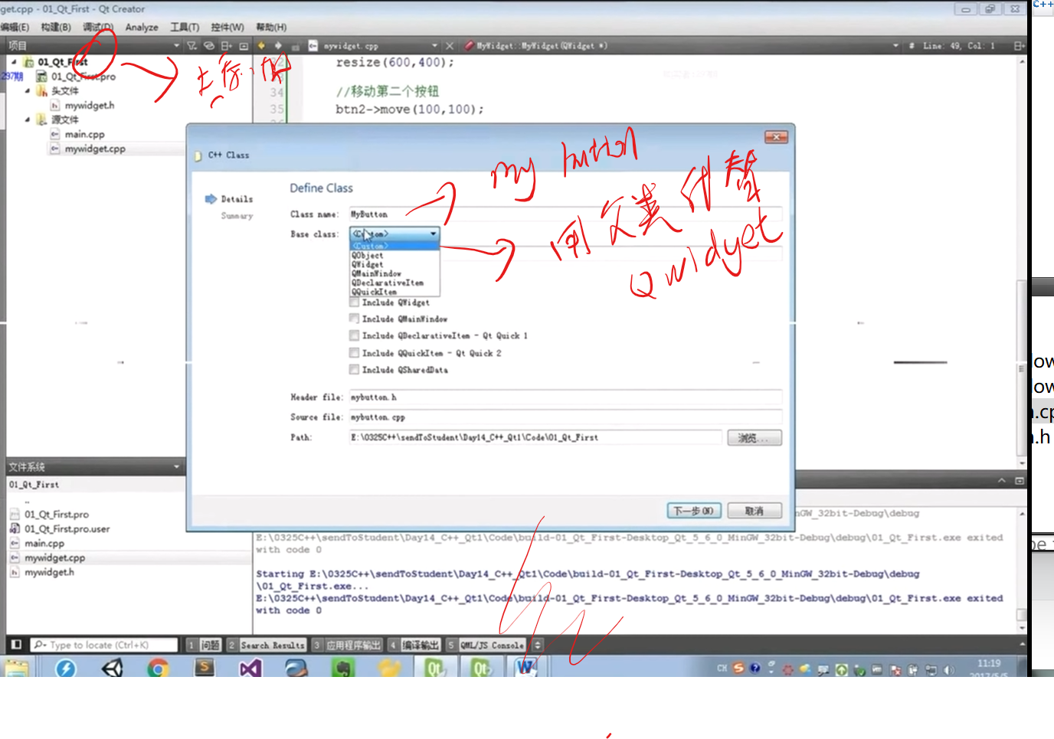The image size is (1054, 739).
Task: Open the Analyze menu
Action: 142,27
